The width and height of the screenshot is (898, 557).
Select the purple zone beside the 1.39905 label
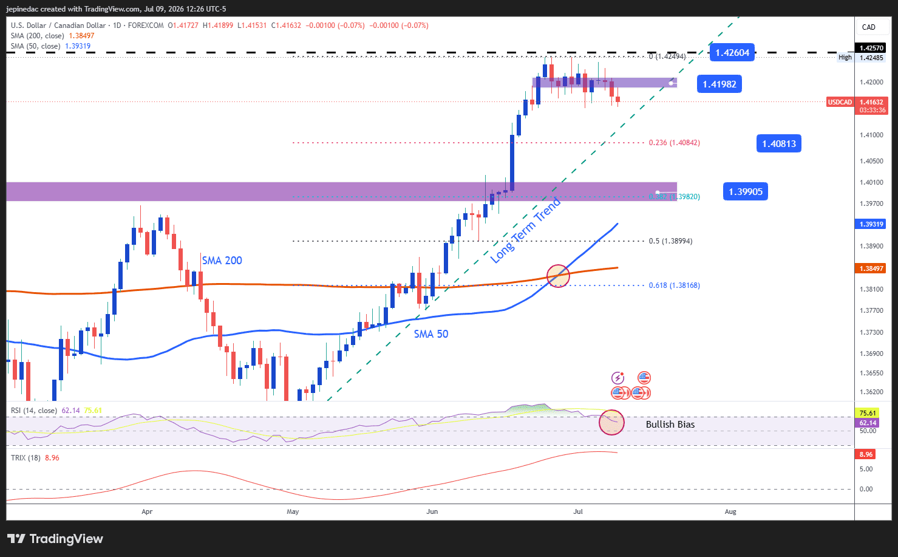pos(341,191)
